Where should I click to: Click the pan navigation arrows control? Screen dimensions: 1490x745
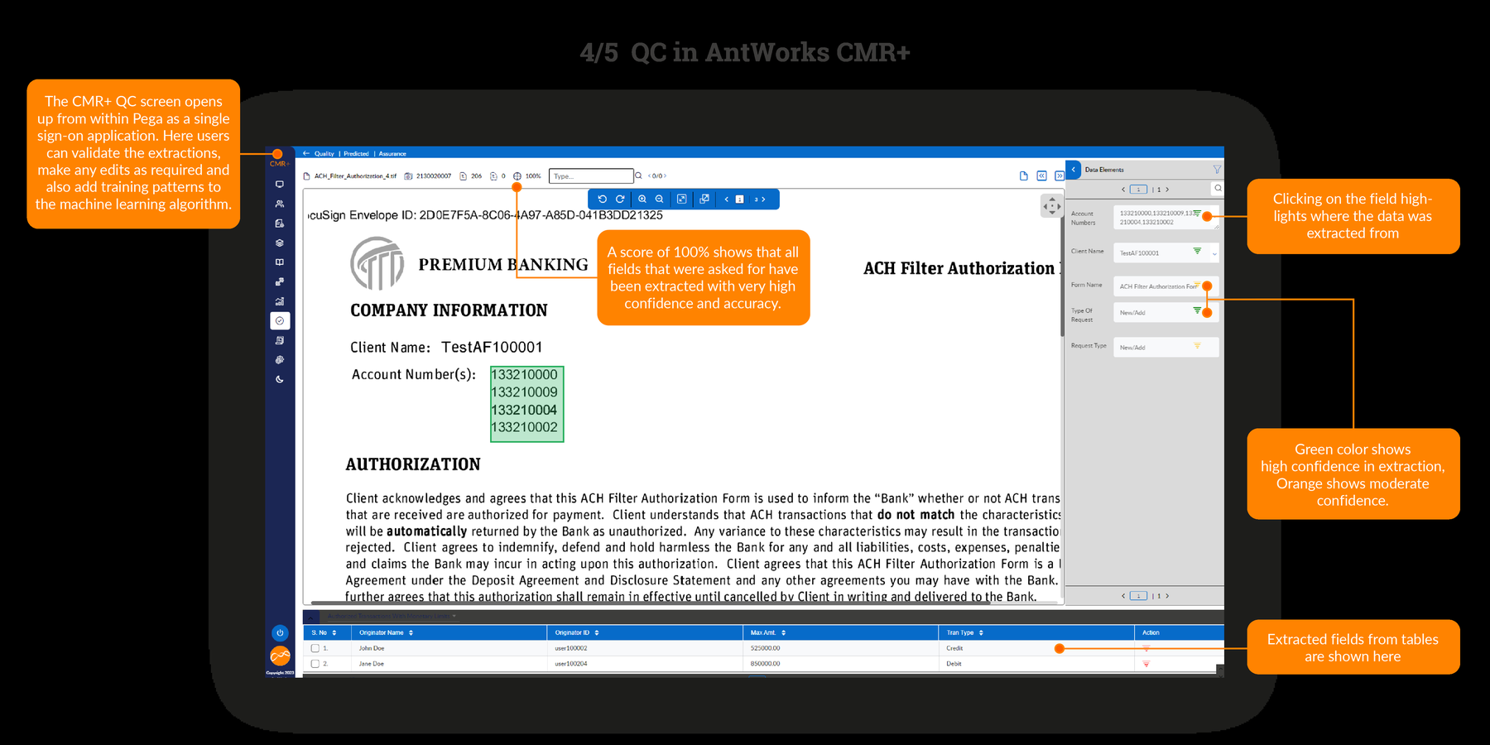pyautogui.click(x=1052, y=205)
